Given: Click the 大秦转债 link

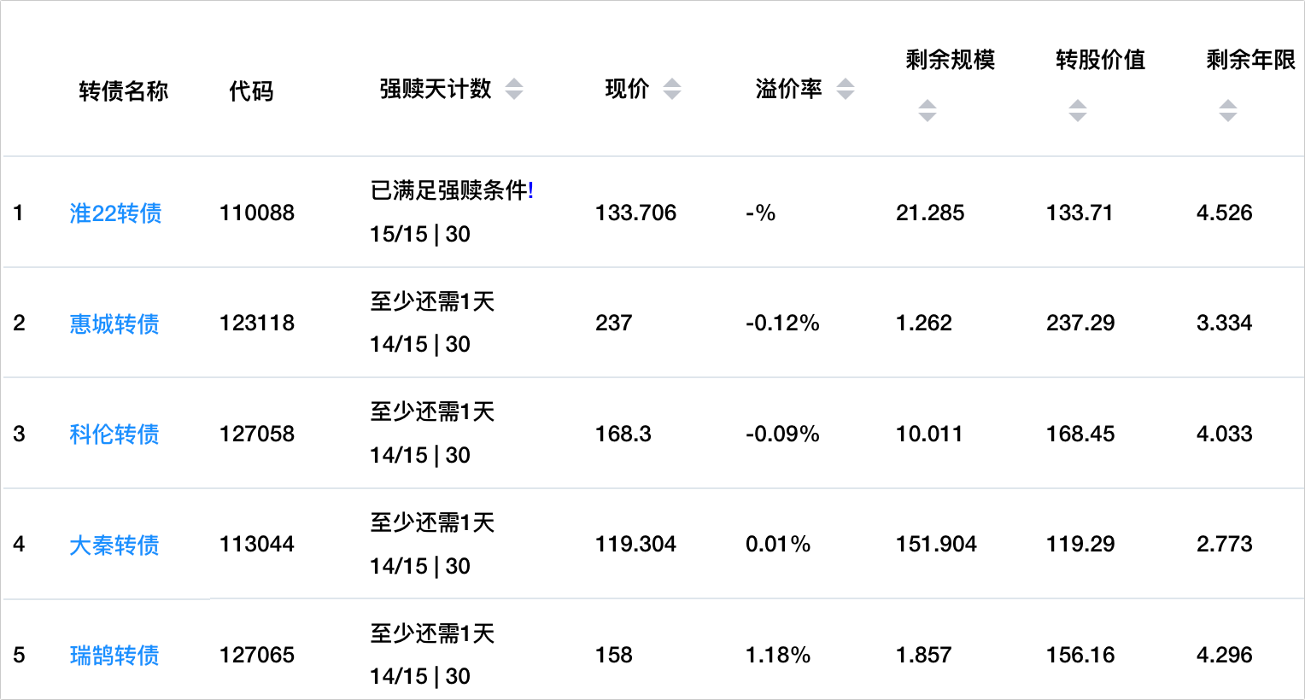Looking at the screenshot, I should [x=114, y=545].
